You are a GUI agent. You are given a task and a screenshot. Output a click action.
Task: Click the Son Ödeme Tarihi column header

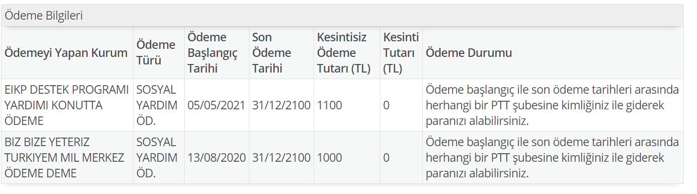(x=272, y=53)
